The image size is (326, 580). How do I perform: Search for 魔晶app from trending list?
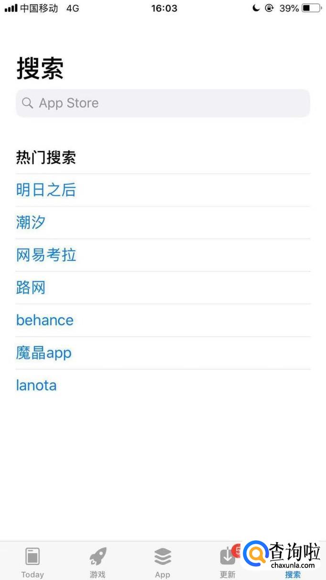click(x=43, y=353)
